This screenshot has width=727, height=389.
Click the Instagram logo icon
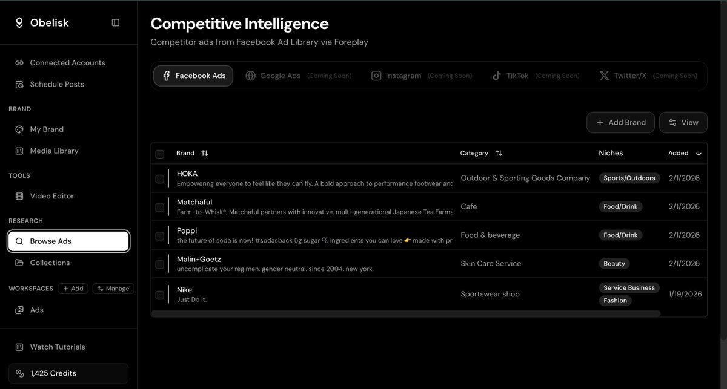(376, 76)
